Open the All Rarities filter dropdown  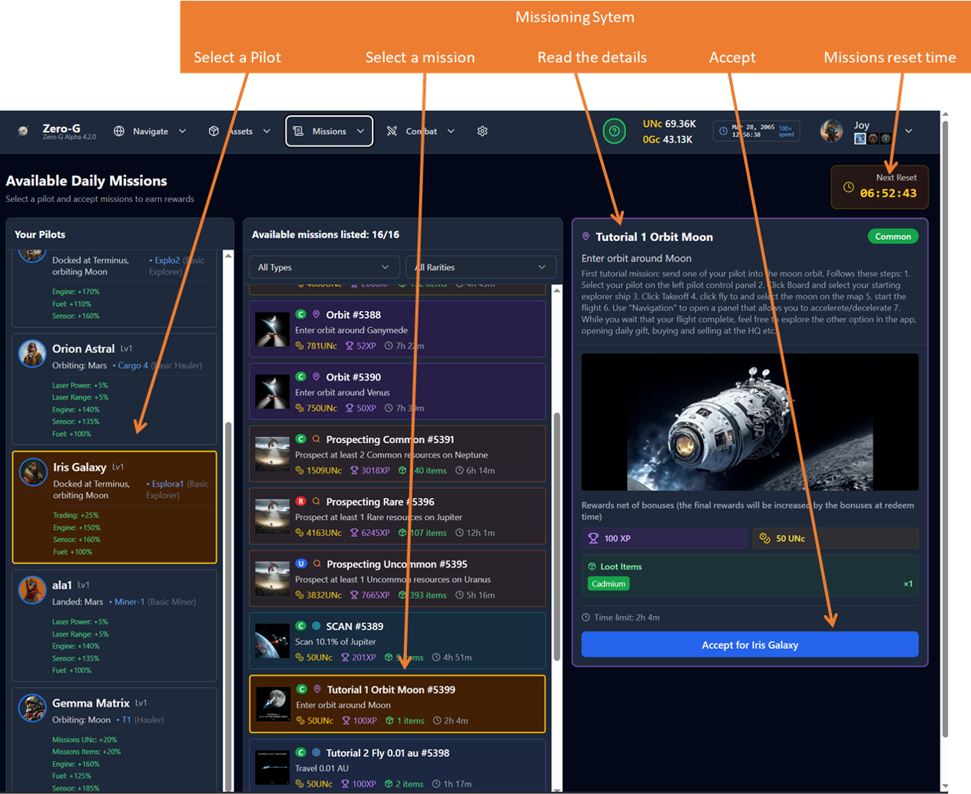pos(481,267)
